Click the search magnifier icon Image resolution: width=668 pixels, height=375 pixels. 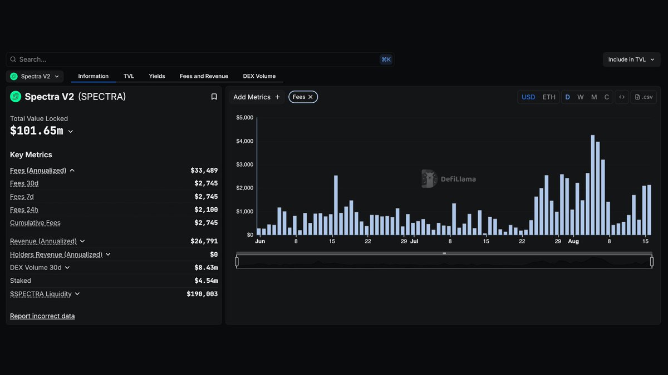pos(13,59)
